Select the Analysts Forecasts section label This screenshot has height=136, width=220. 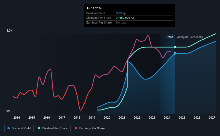pyautogui.click(x=190, y=37)
